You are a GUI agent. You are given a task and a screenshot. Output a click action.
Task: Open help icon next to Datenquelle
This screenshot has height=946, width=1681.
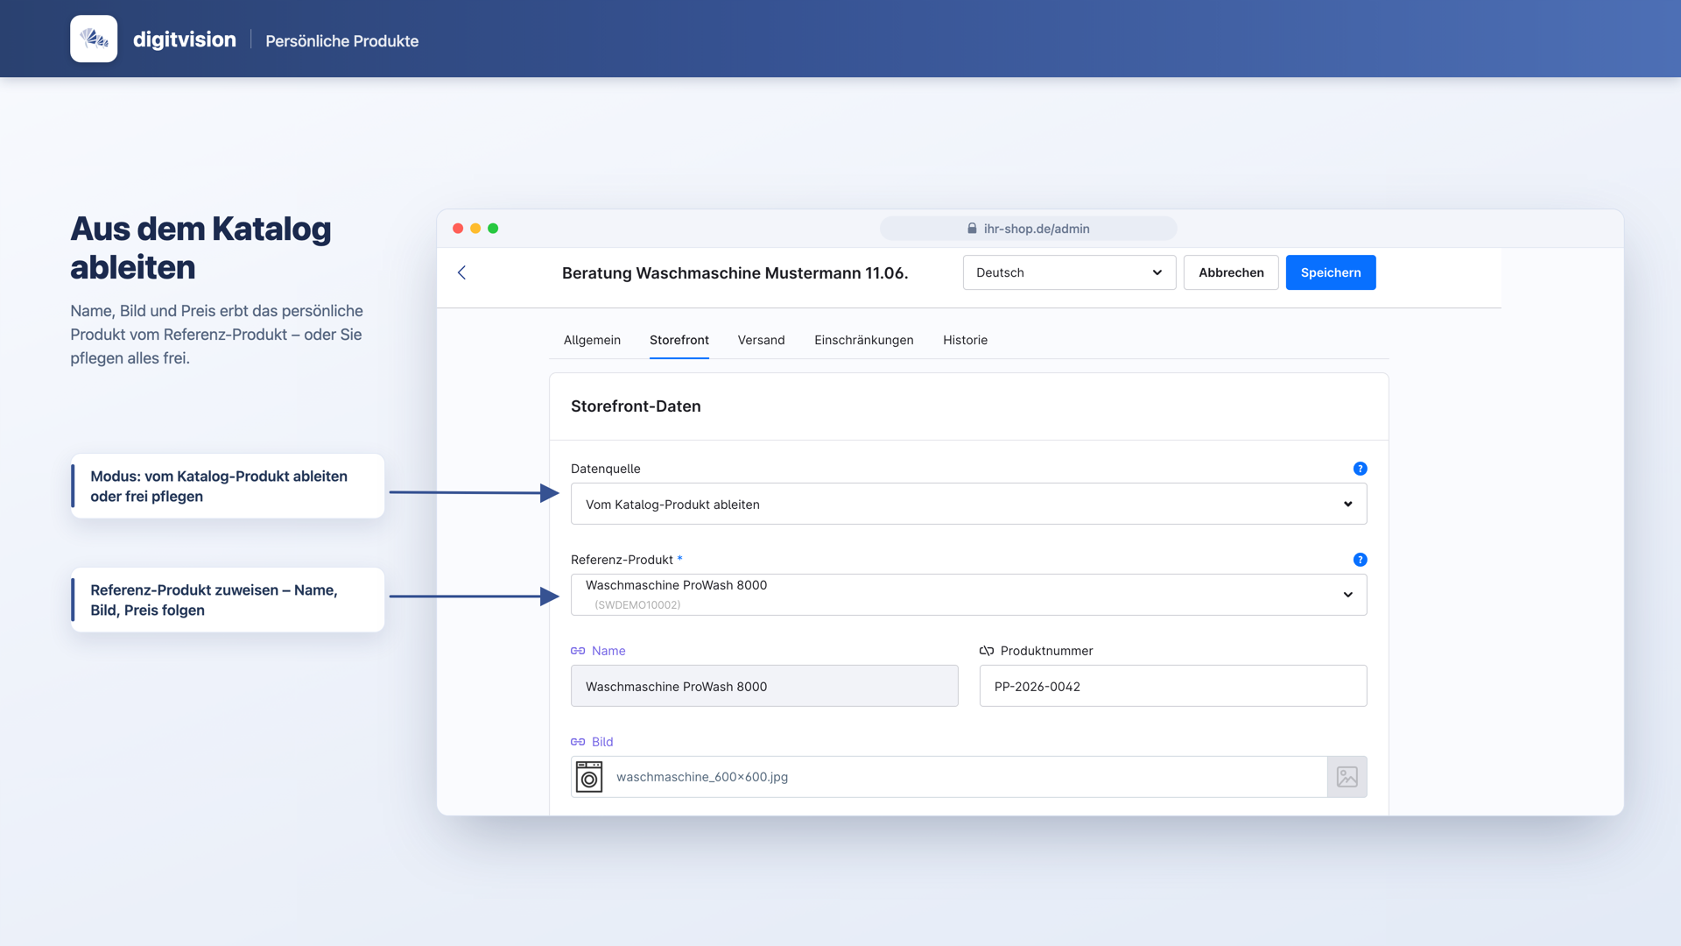pyautogui.click(x=1360, y=469)
